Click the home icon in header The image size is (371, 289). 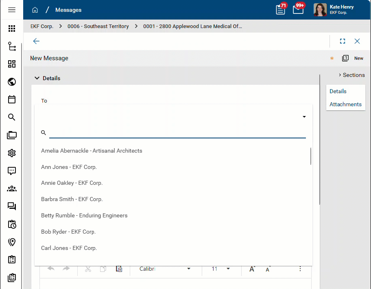click(35, 10)
